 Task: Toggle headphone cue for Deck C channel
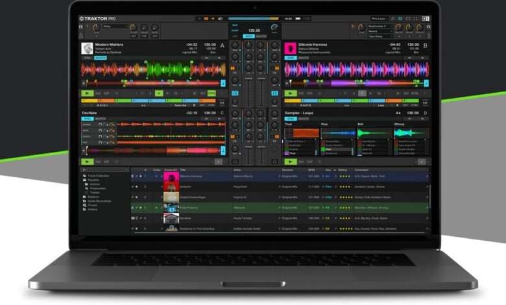click(x=235, y=162)
